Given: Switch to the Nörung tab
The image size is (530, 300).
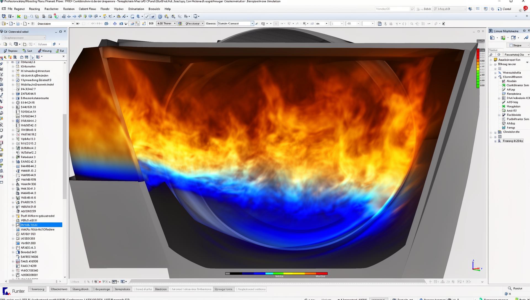Looking at the screenshot, I should (x=45, y=51).
